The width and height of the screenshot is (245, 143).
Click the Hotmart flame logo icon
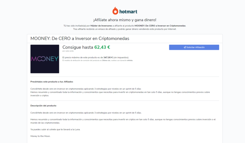pyautogui.click(x=115, y=11)
